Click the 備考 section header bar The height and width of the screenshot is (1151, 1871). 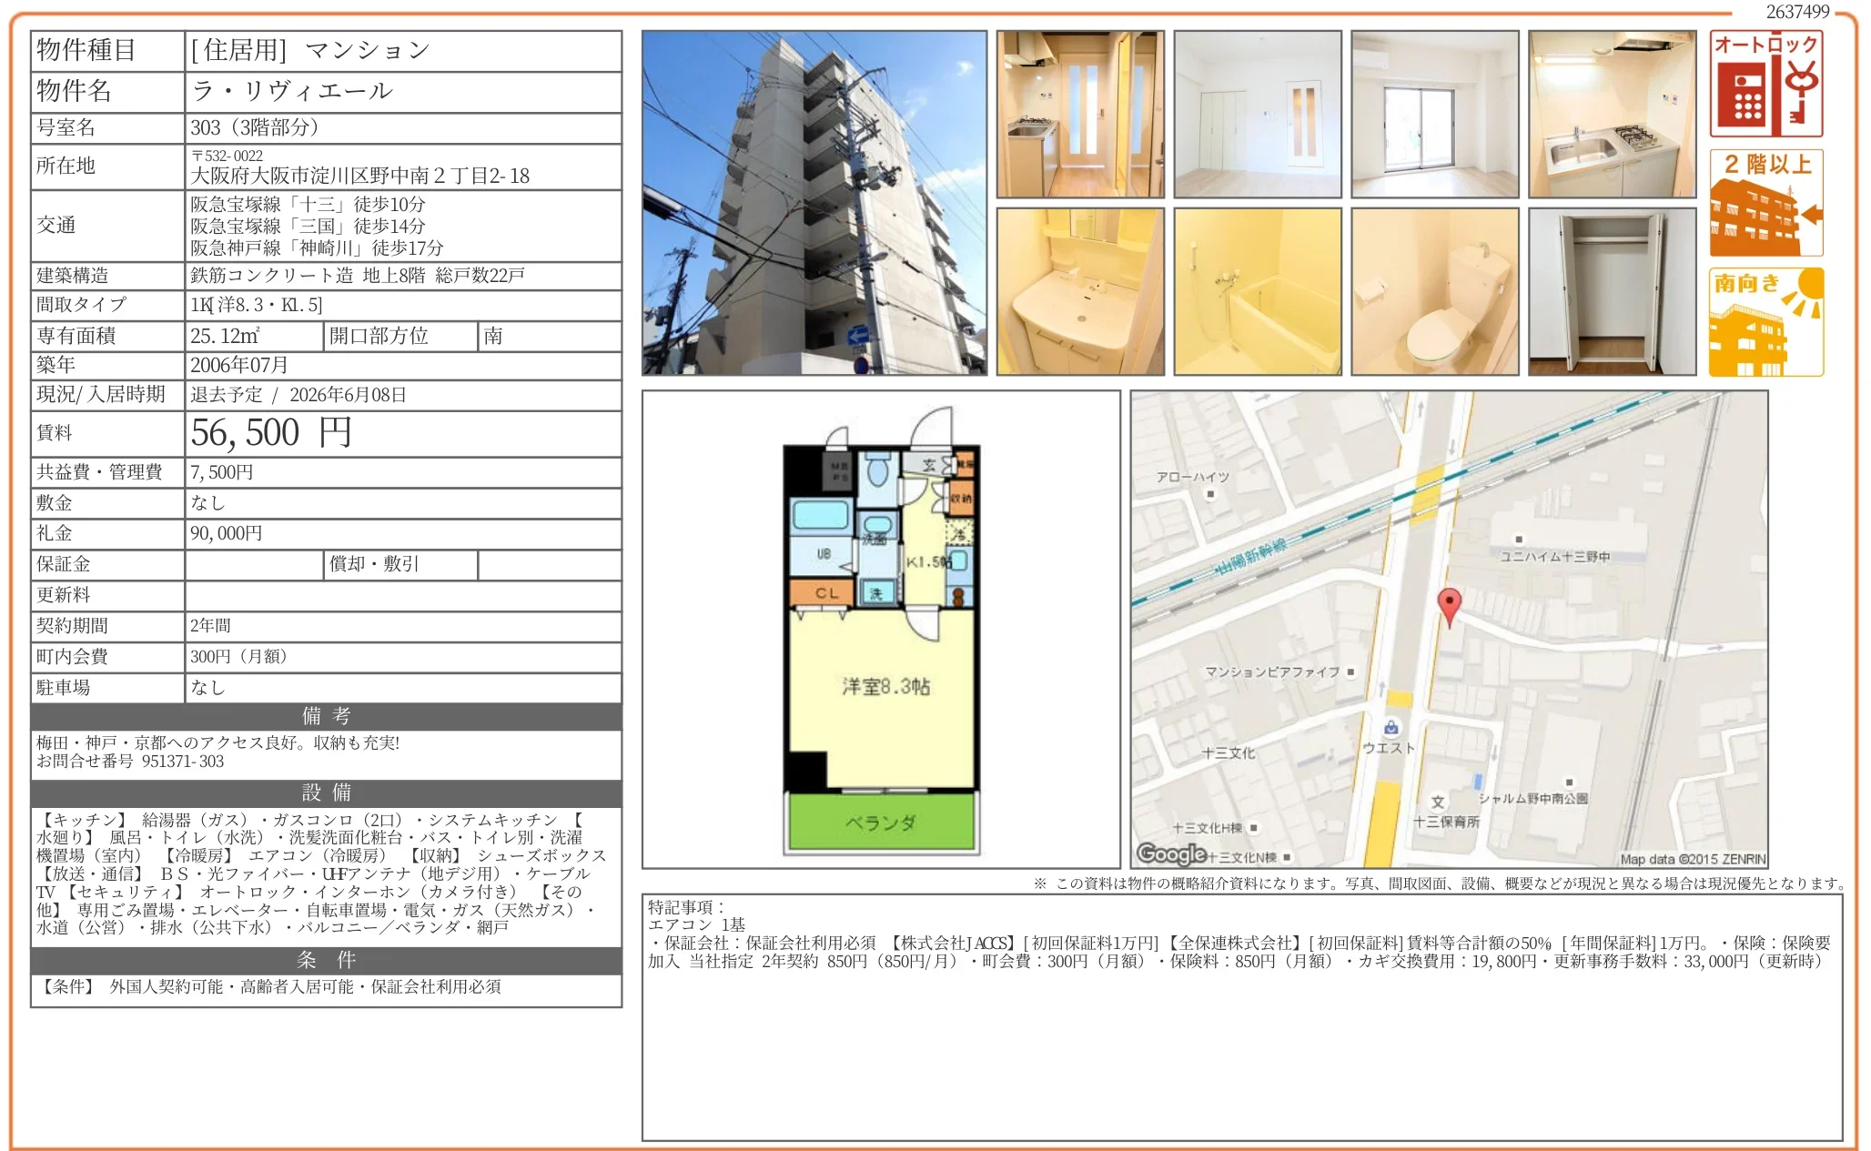tap(326, 716)
